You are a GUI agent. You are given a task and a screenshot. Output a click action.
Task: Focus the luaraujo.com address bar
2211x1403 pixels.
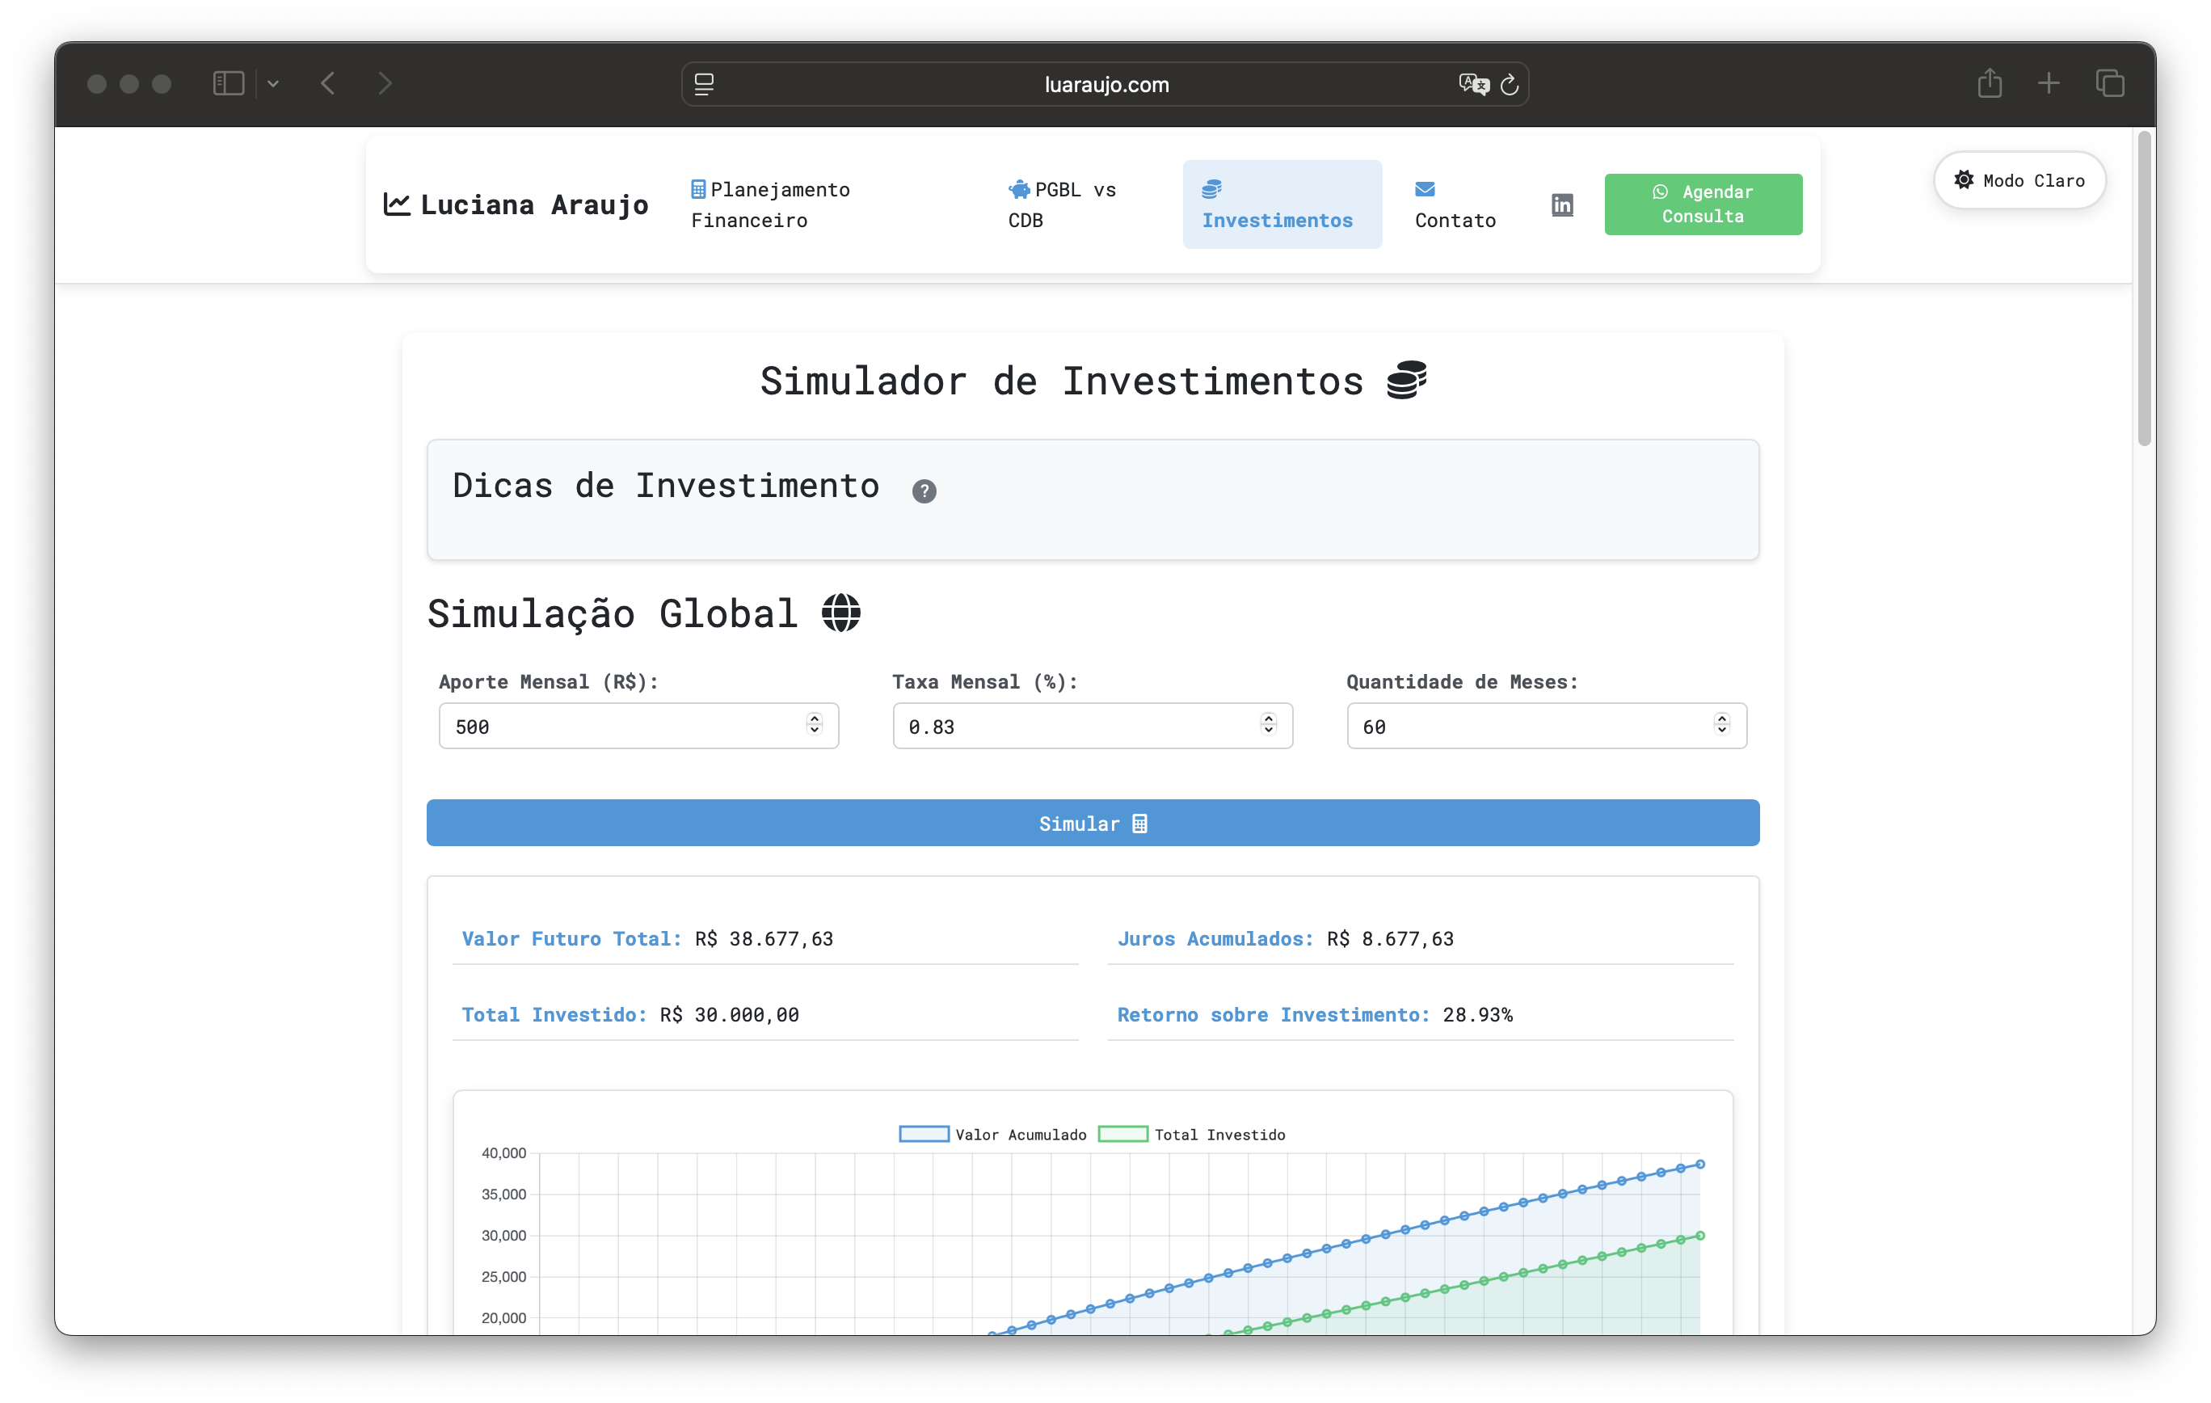point(1105,85)
